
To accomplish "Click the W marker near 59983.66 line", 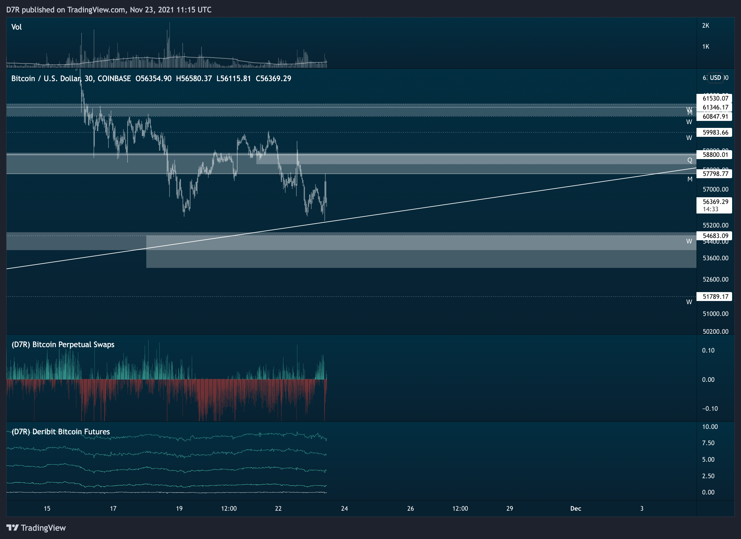I will [x=689, y=137].
